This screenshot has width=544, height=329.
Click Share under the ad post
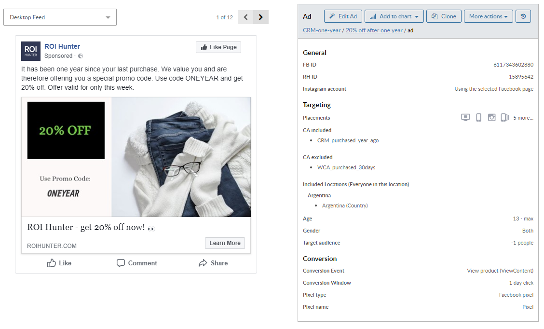click(213, 263)
